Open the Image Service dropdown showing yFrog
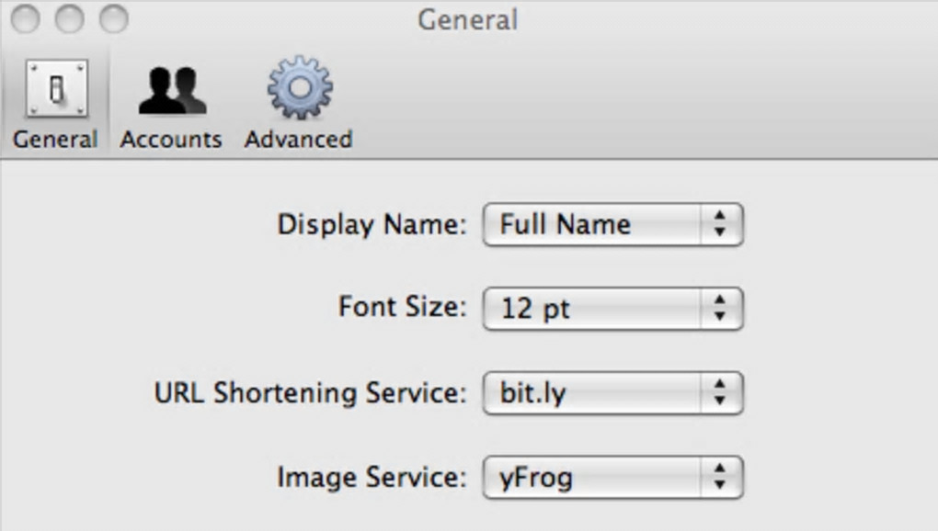 coord(598,478)
